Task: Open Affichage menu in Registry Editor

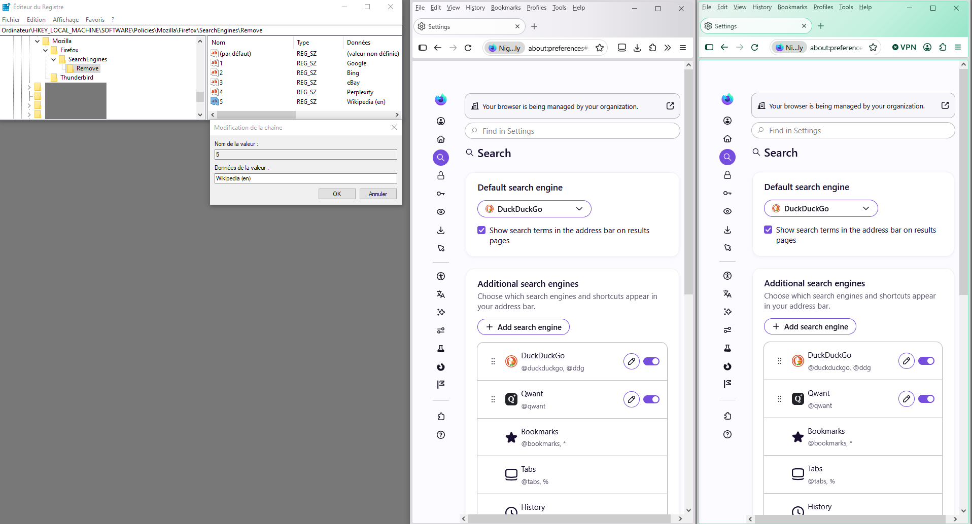Action: (66, 20)
